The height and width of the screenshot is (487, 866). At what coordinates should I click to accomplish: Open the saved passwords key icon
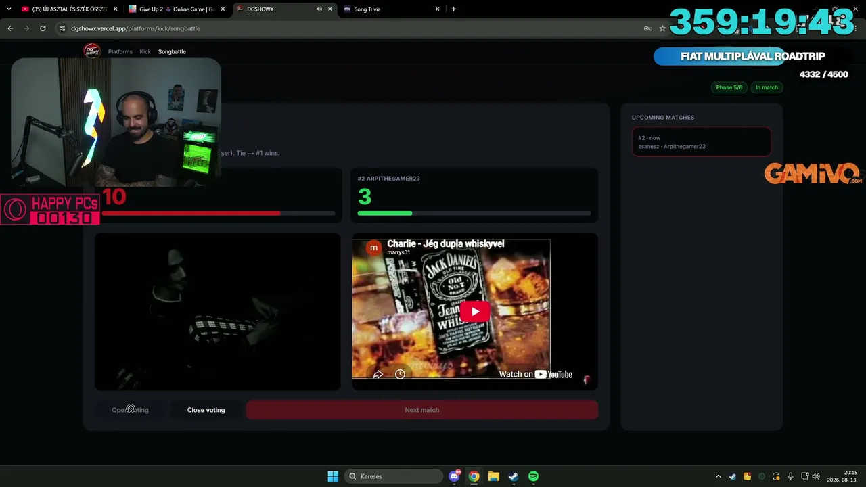(x=648, y=28)
